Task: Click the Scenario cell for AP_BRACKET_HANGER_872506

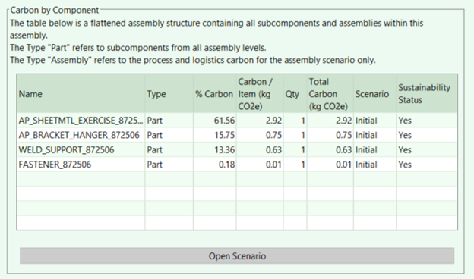Action: [374, 135]
